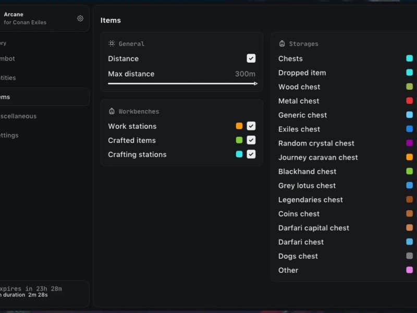
Task: Open the Generic chest color swatch
Action: 409,115
